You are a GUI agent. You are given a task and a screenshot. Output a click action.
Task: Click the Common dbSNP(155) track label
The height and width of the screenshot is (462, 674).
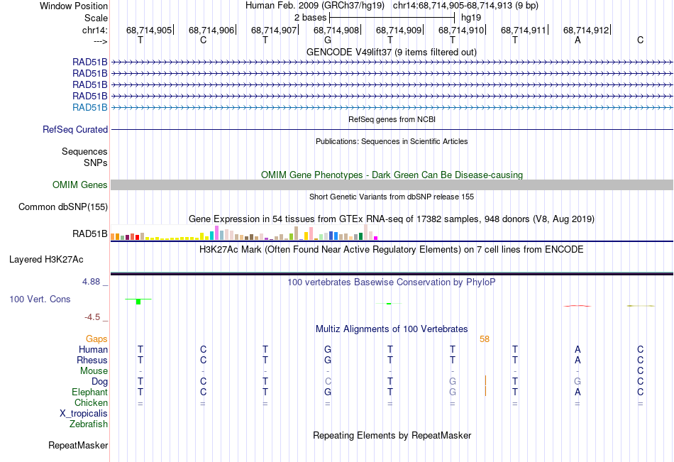[63, 207]
